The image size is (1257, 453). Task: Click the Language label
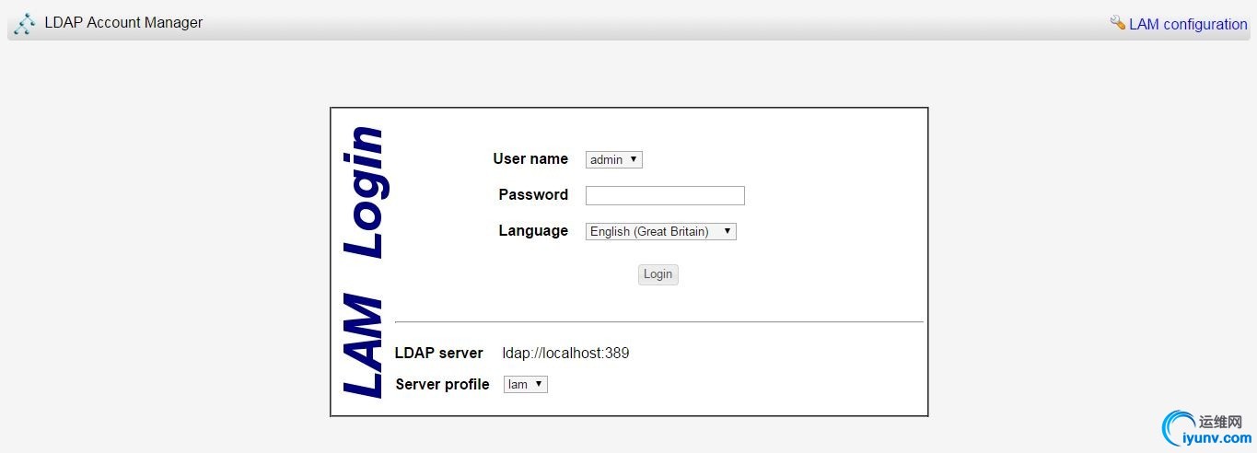click(533, 230)
